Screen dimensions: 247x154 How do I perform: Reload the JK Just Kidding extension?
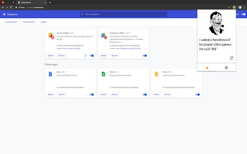(85, 55)
